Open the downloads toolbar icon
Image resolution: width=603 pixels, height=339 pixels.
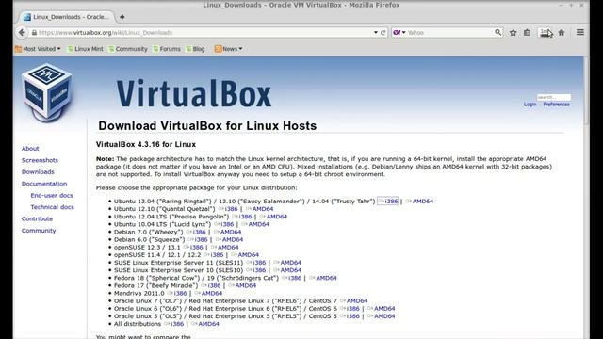pos(546,33)
